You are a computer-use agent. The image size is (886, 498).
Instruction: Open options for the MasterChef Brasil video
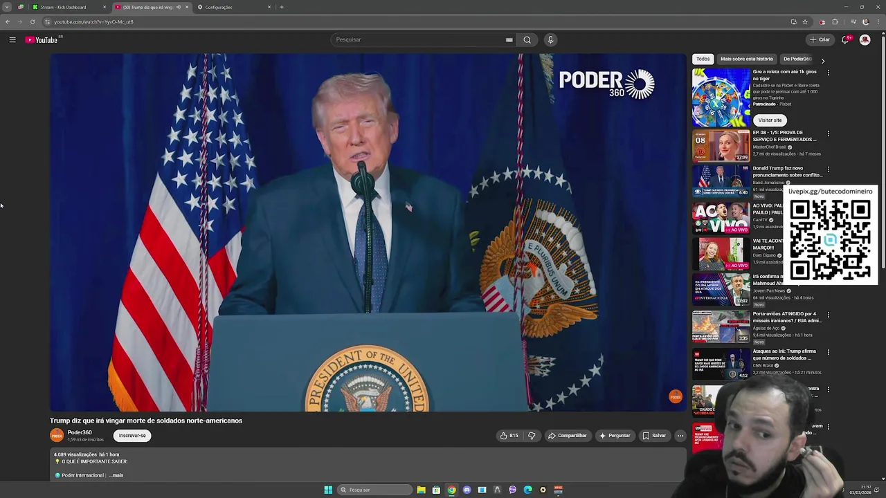point(829,133)
